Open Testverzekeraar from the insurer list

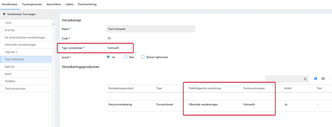(15, 89)
